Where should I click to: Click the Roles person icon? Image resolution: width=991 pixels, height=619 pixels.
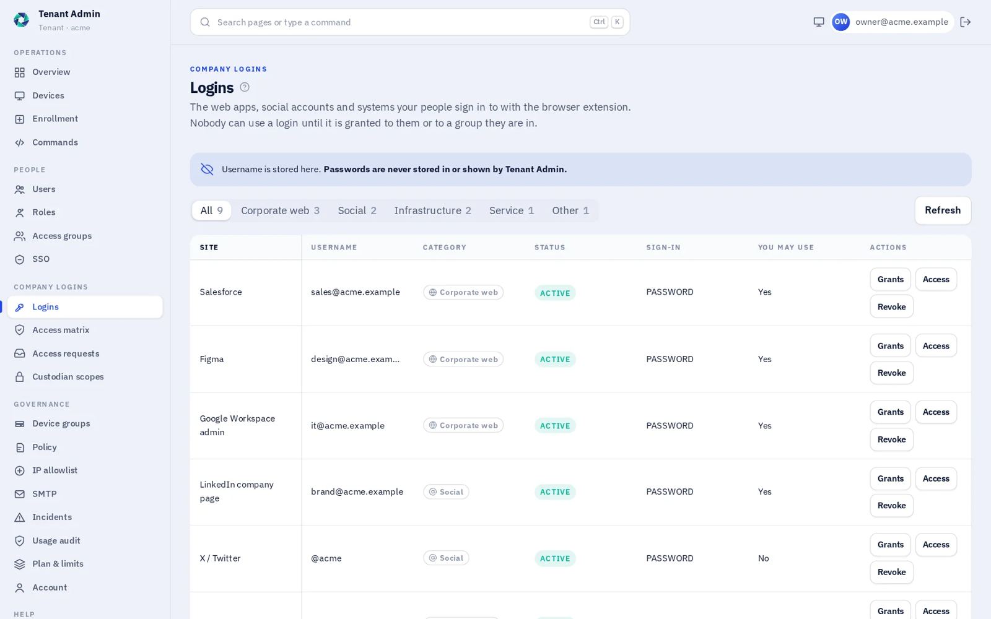20,212
